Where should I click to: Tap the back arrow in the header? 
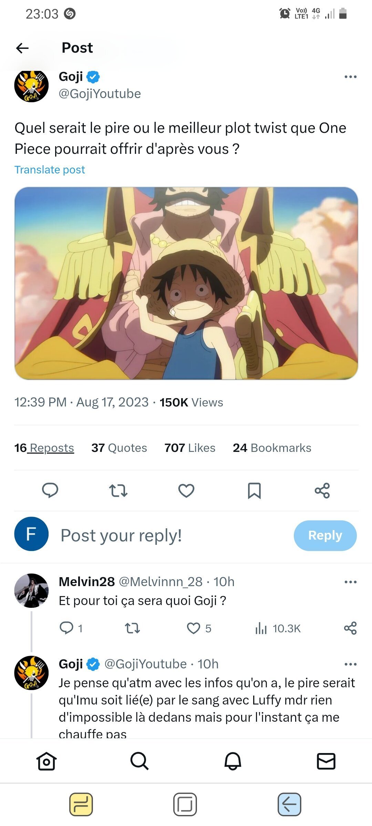[22, 48]
